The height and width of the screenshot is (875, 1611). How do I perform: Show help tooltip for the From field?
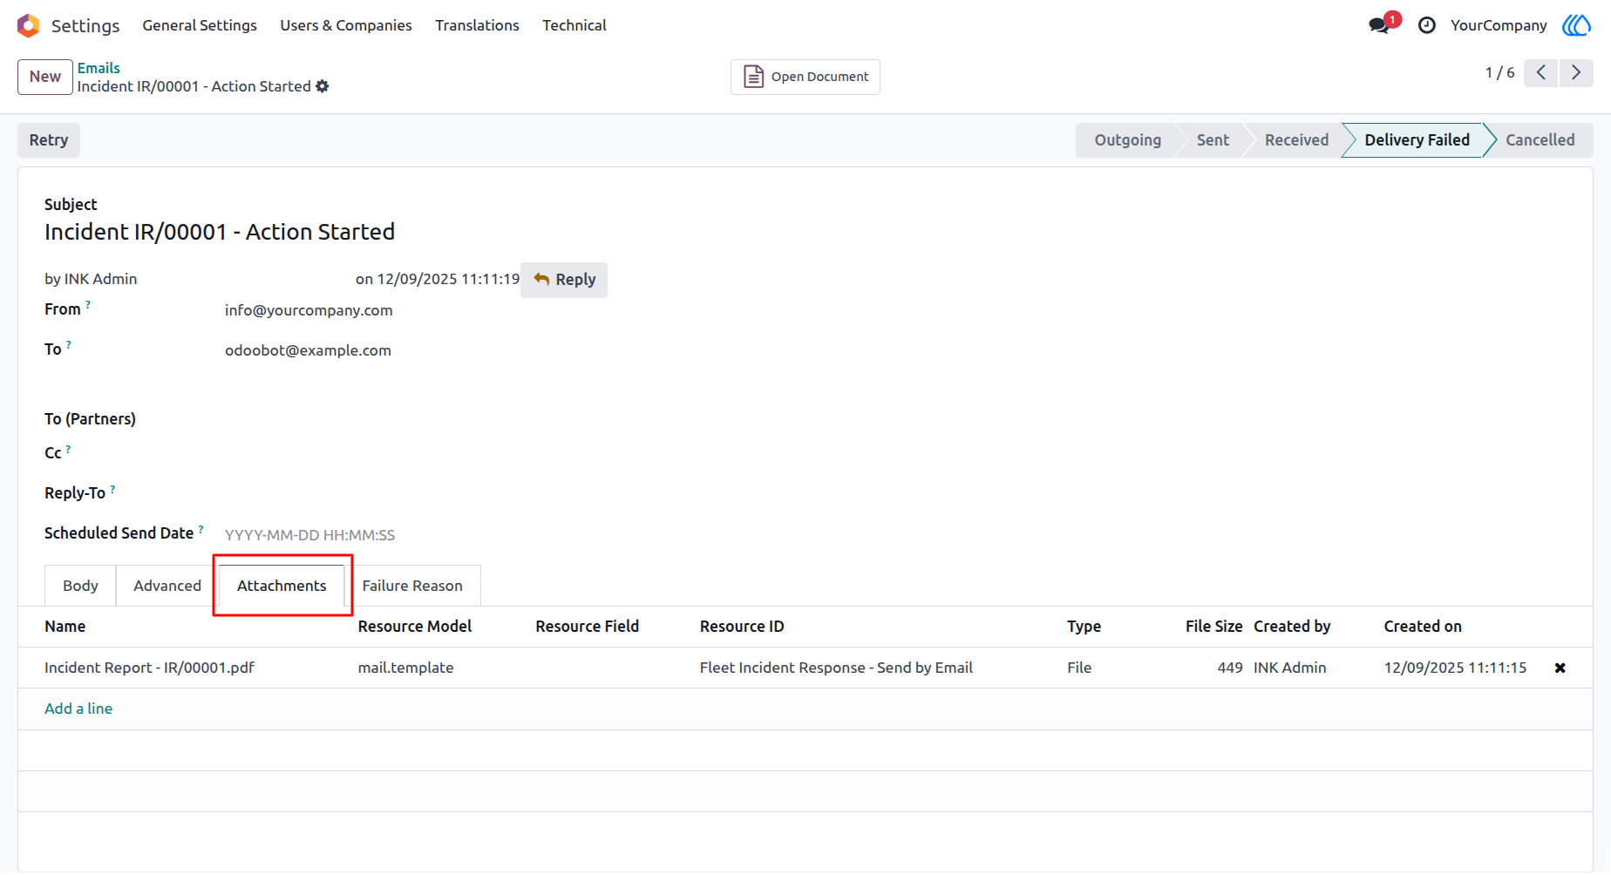(88, 305)
